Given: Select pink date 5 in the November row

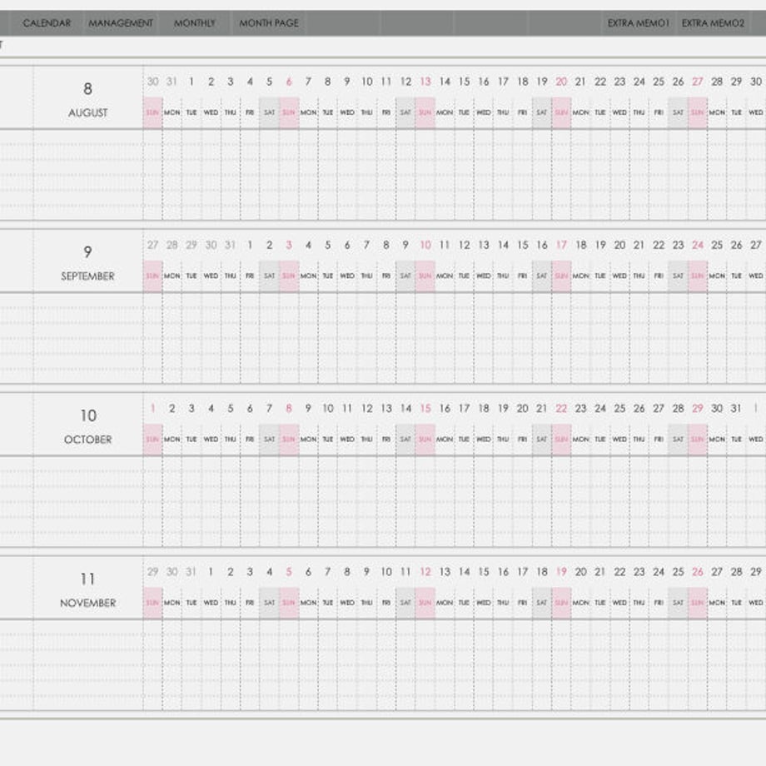Looking at the screenshot, I should coord(289,572).
